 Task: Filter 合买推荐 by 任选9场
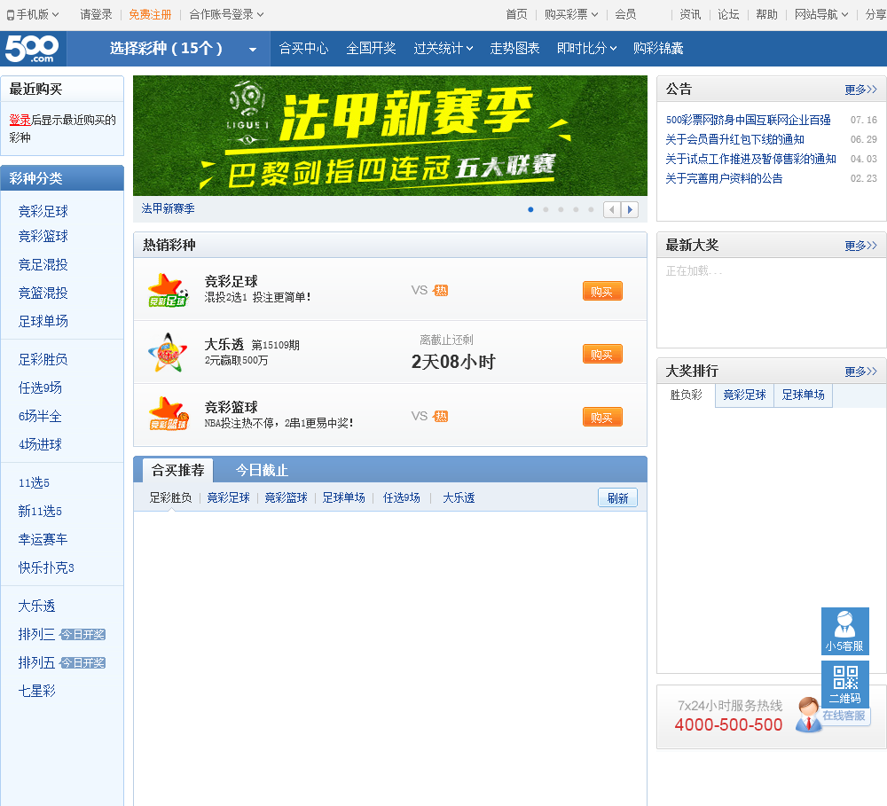tap(401, 497)
